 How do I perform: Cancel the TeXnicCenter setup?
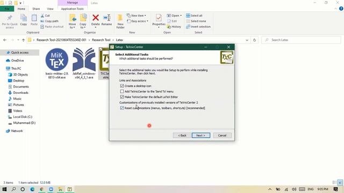222,136
